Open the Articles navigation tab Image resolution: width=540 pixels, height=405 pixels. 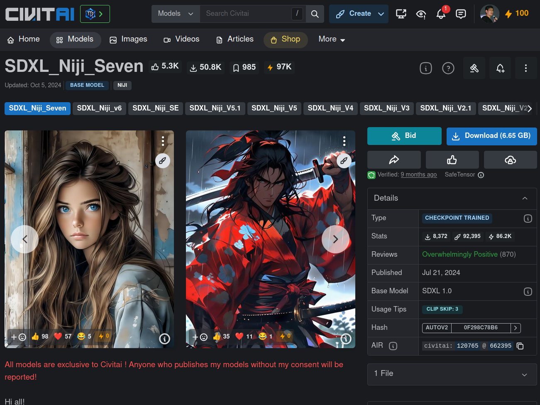coord(235,39)
